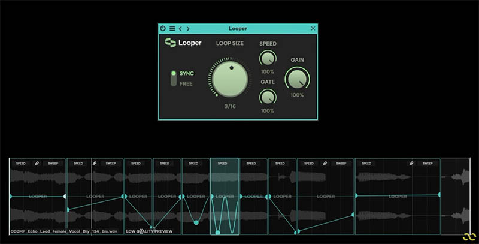
Task: Select the automation end point of first clip
Action: click(64, 196)
